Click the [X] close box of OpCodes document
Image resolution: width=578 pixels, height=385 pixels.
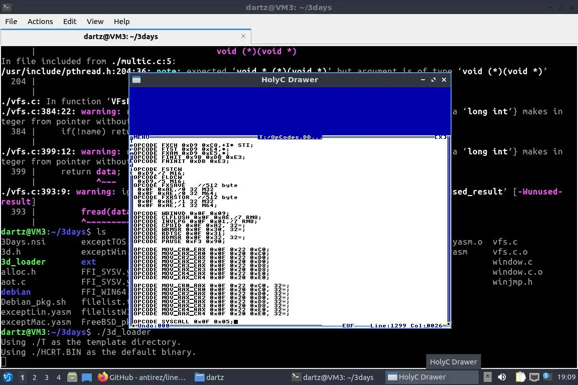[440, 137]
